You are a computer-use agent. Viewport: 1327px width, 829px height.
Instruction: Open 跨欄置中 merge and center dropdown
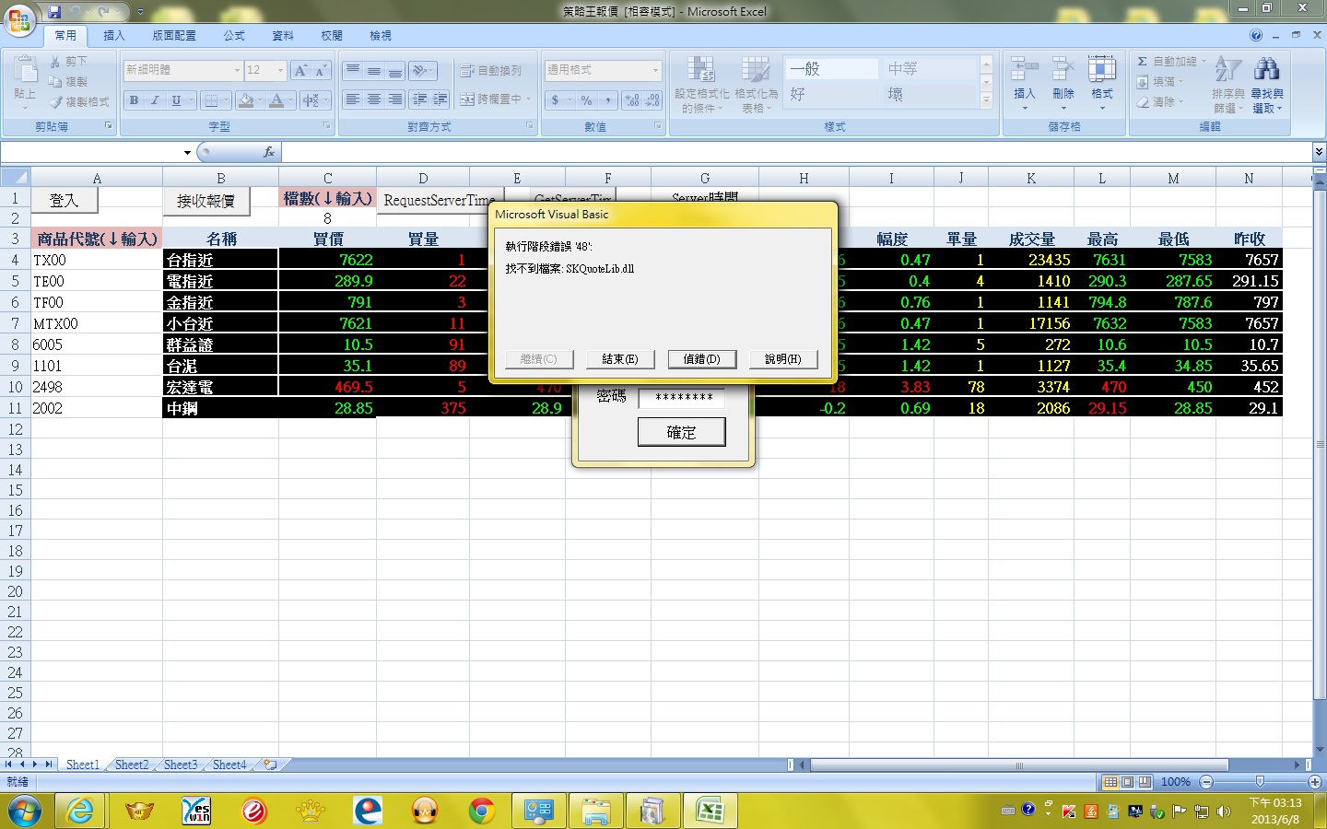pos(529,99)
